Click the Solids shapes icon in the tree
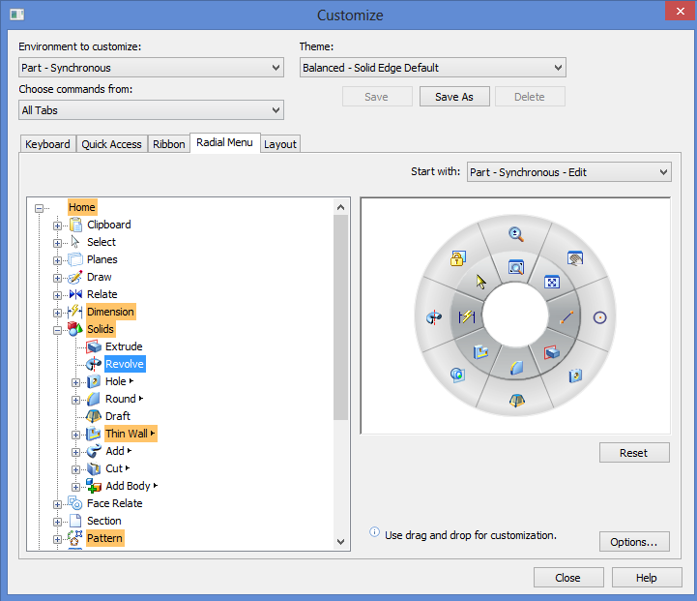Image resolution: width=697 pixels, height=601 pixels. point(75,329)
